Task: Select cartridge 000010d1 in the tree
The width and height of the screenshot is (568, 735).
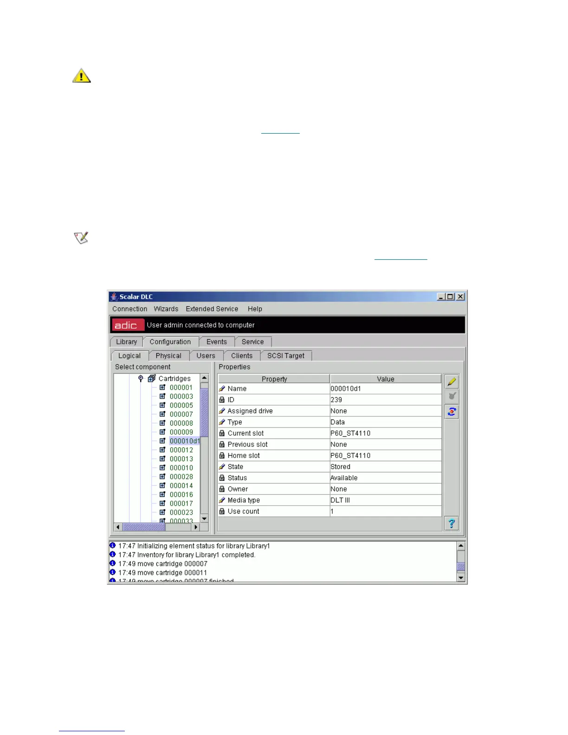Action: click(185, 441)
